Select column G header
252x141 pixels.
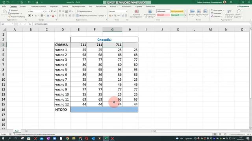[112, 30]
